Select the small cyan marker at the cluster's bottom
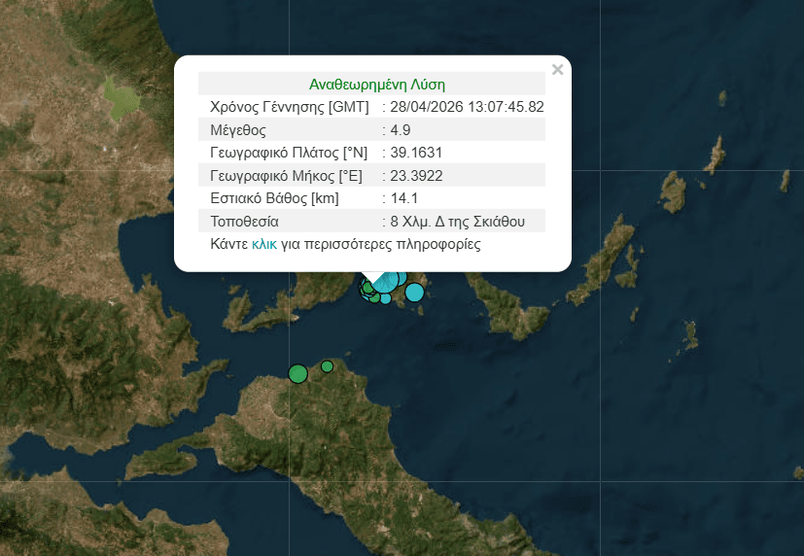This screenshot has width=804, height=556. click(386, 298)
